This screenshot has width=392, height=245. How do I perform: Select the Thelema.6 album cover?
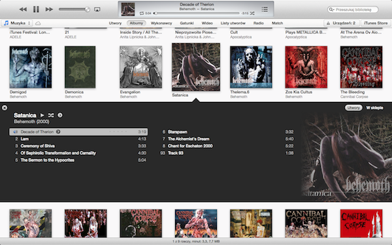click(x=251, y=67)
